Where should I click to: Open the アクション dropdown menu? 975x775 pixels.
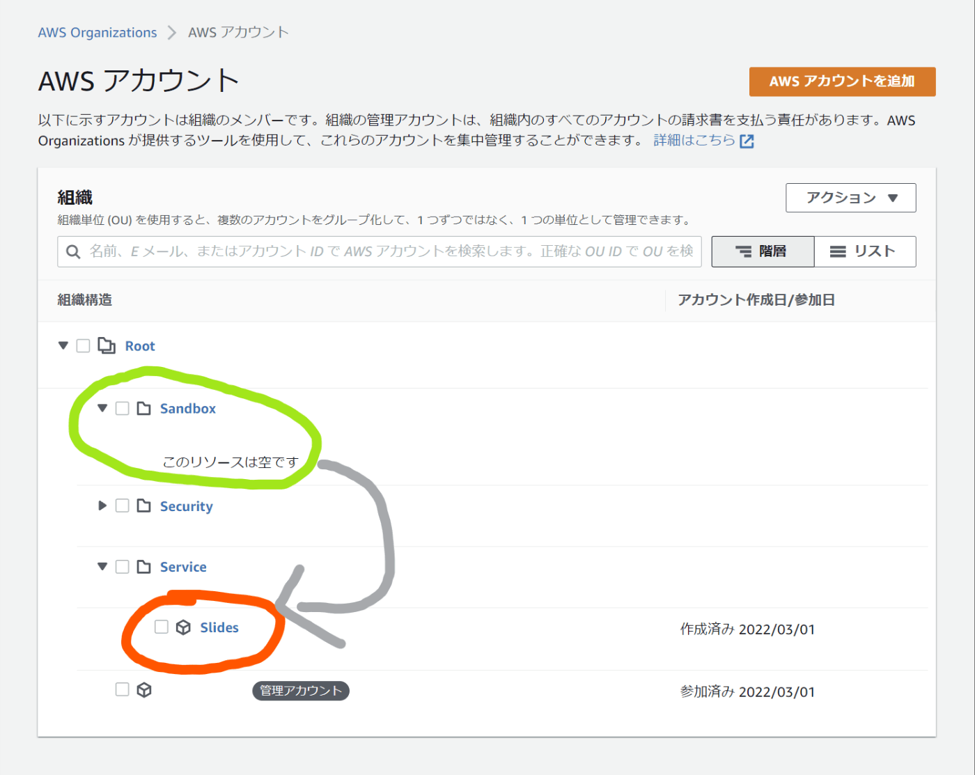[850, 198]
